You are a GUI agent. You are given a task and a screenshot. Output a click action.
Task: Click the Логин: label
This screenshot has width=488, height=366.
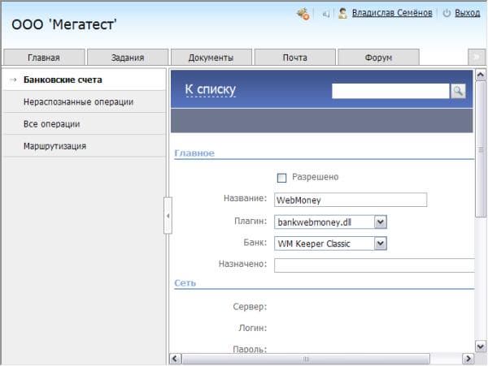pos(252,328)
